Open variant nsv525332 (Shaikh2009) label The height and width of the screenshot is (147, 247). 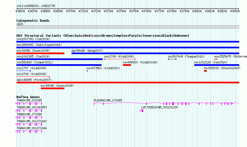[222, 68]
